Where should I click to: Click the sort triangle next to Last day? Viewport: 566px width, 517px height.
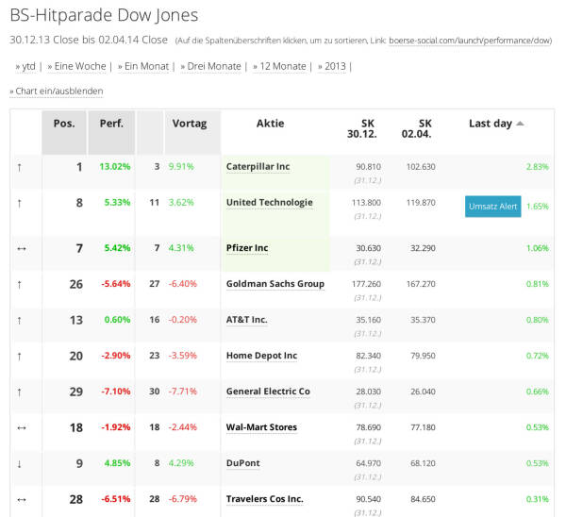tap(520, 125)
